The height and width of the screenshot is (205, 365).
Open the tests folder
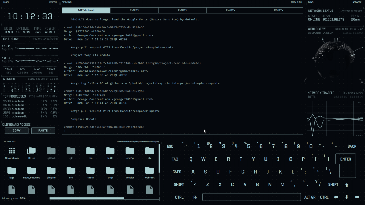(x=91, y=173)
